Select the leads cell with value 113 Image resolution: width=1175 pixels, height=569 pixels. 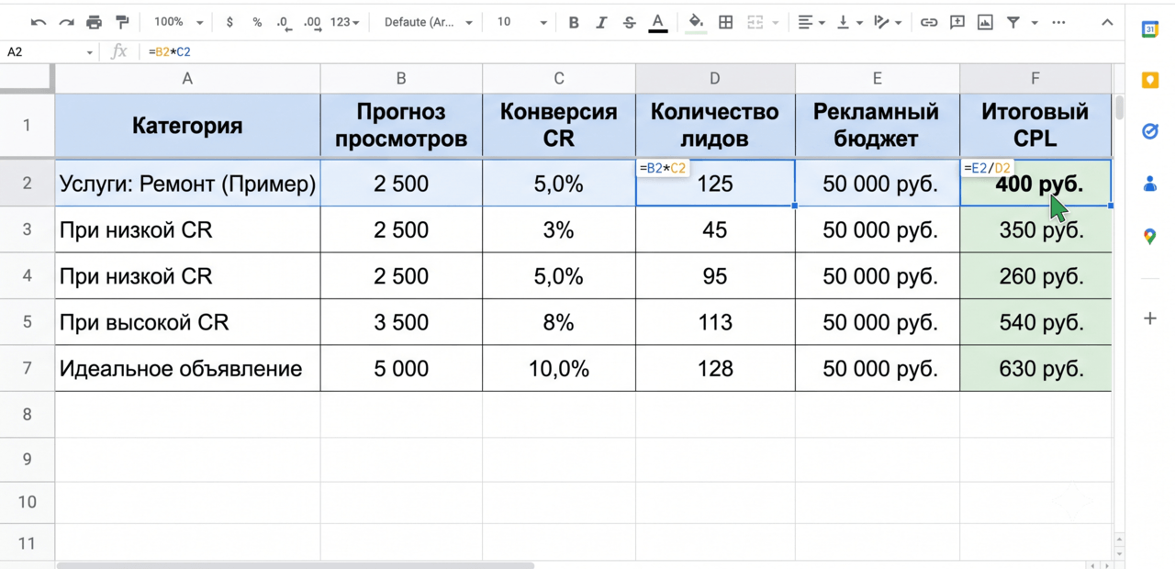click(x=715, y=322)
